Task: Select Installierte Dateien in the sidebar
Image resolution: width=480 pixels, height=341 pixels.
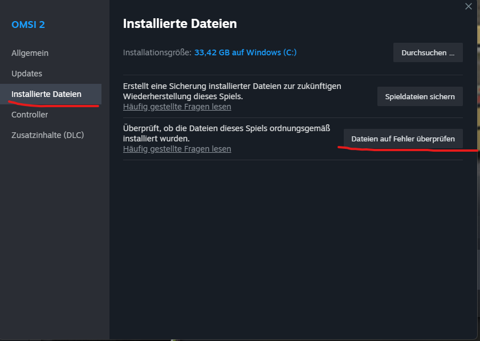Action: point(51,94)
